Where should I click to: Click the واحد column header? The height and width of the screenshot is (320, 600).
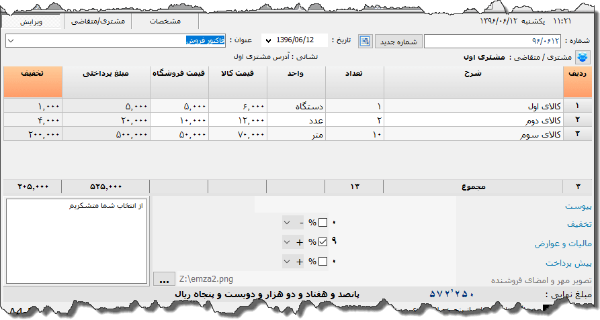296,82
